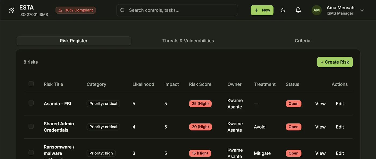
Task: View the Asanda - FBI risk
Action: pos(320,104)
